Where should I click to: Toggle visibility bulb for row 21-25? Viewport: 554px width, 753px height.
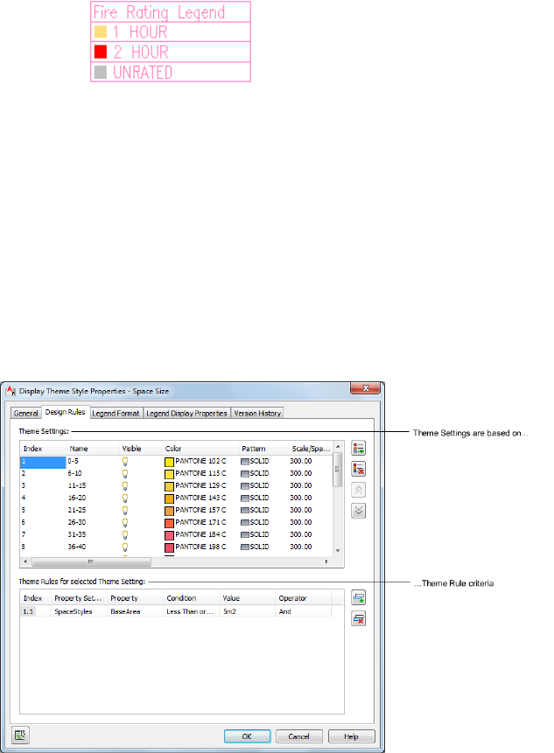pyautogui.click(x=125, y=511)
